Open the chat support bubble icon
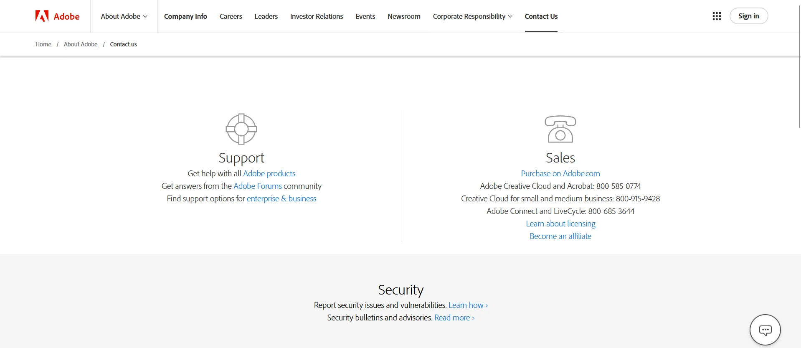 tap(765, 330)
